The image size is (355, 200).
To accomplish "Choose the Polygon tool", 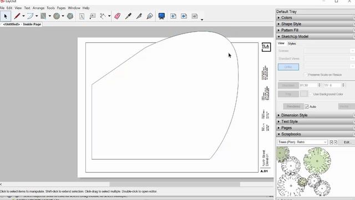I will pos(70,16).
